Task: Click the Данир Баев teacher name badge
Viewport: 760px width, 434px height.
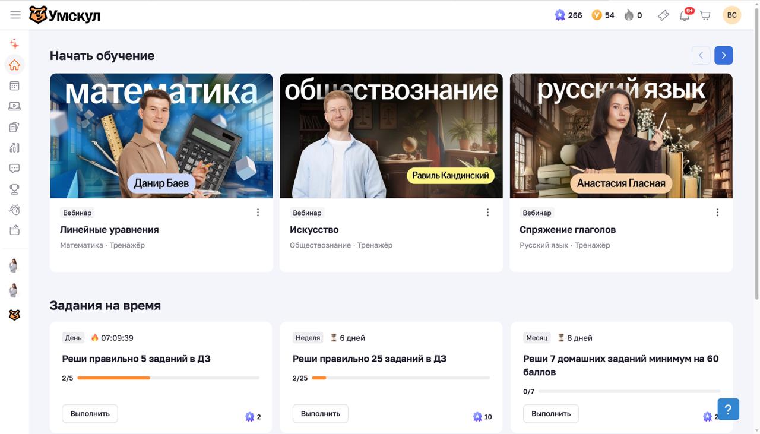Action: (x=161, y=183)
